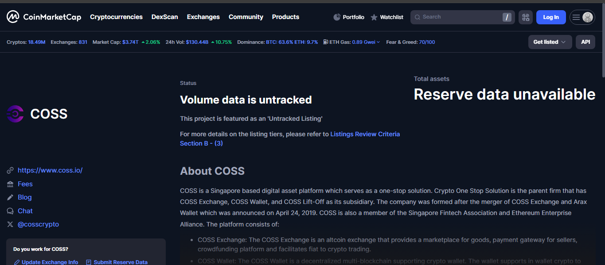The width and height of the screenshot is (605, 265).
Task: Click the QR scan icon beside search
Action: pos(526,17)
